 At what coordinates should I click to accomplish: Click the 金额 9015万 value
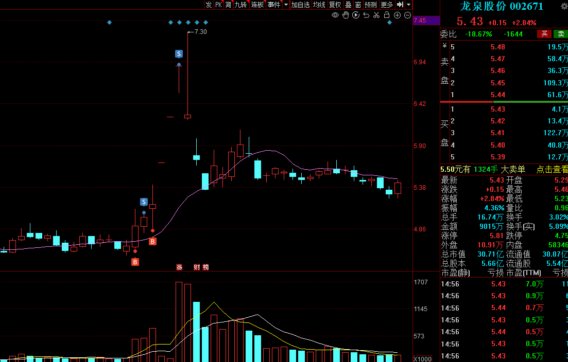(492, 226)
